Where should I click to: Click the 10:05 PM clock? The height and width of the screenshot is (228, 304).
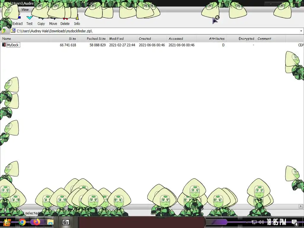click(x=276, y=222)
